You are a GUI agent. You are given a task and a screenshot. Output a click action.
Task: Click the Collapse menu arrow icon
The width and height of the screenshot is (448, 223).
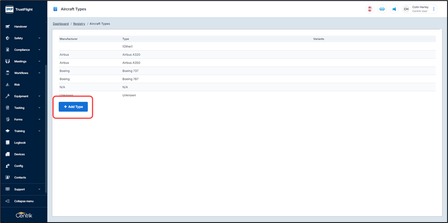coord(8,201)
